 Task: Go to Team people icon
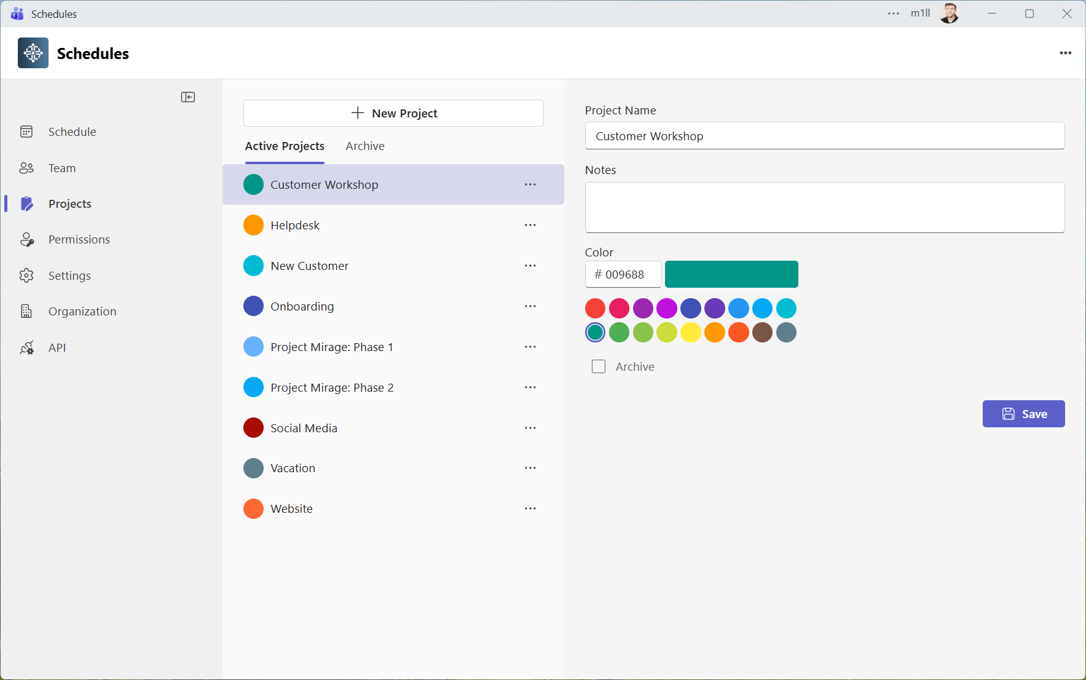26,168
